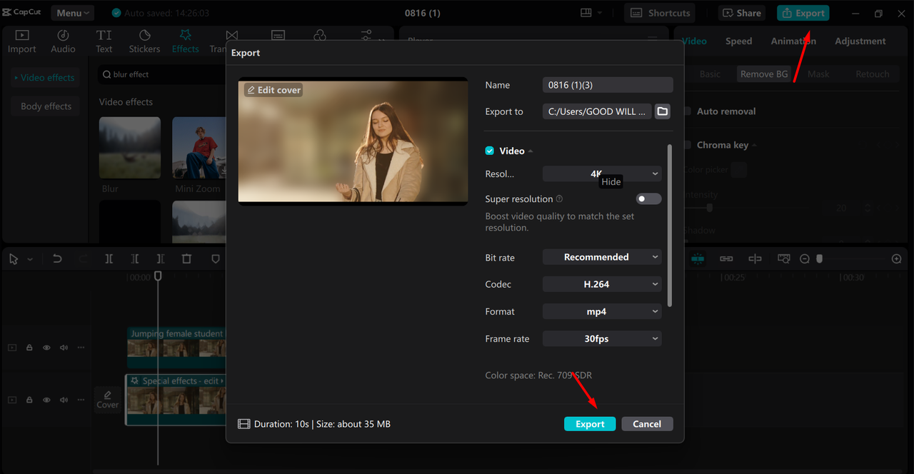Click the folder icon beside Export to

coord(662,111)
